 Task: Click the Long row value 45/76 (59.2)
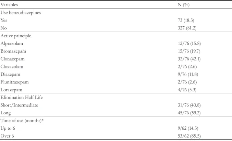(189, 113)
